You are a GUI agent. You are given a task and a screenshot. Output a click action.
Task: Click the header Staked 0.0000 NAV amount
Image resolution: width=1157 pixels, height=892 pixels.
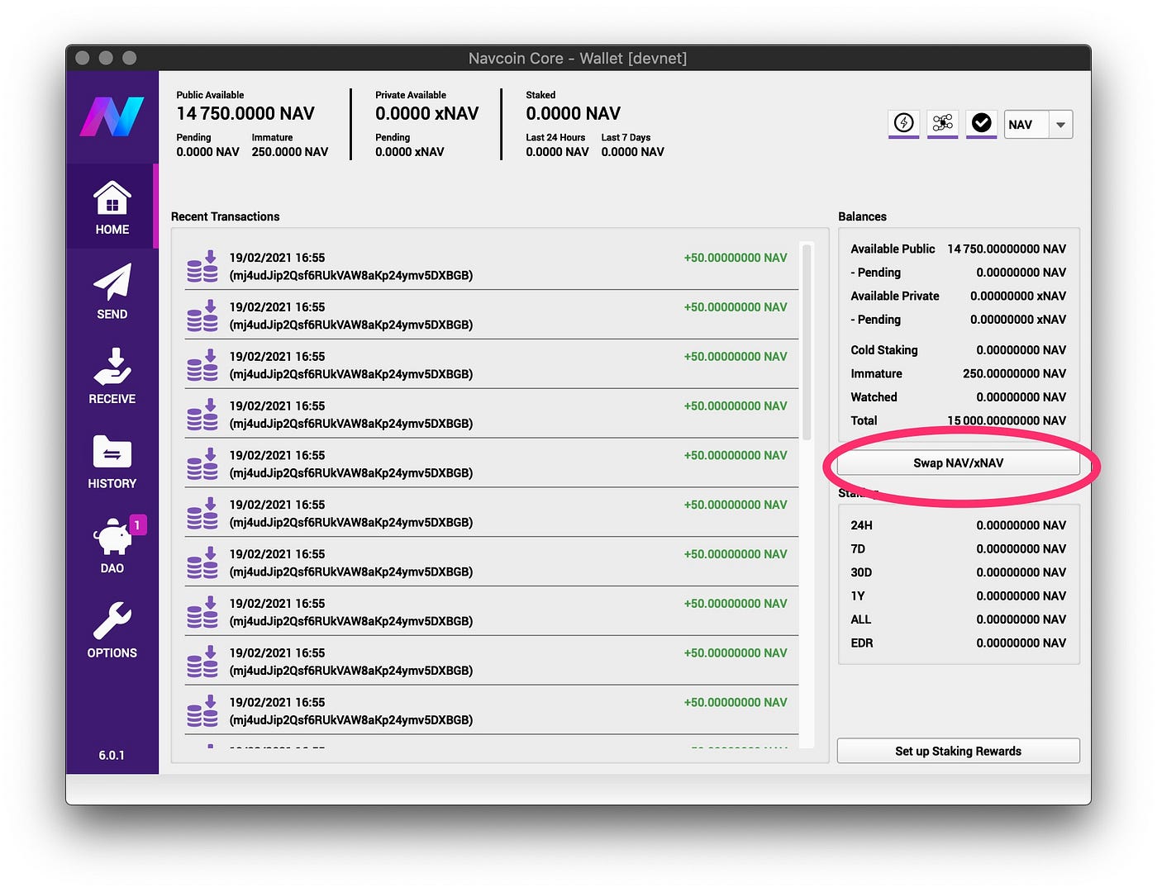[574, 113]
